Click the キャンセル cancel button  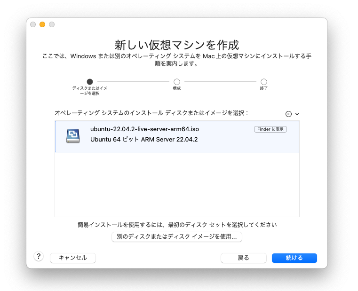(x=73, y=258)
